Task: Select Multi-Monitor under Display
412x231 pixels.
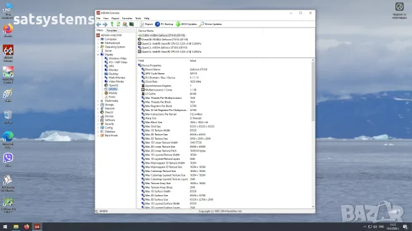Action: pyautogui.click(x=117, y=78)
